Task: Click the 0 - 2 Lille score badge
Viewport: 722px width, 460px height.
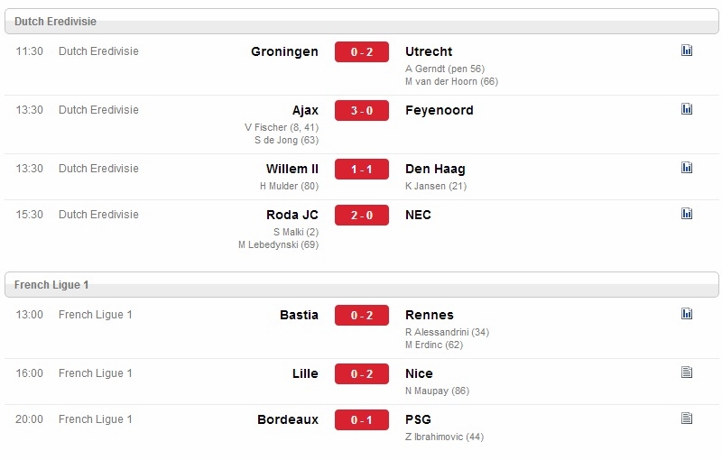Action: (x=362, y=374)
